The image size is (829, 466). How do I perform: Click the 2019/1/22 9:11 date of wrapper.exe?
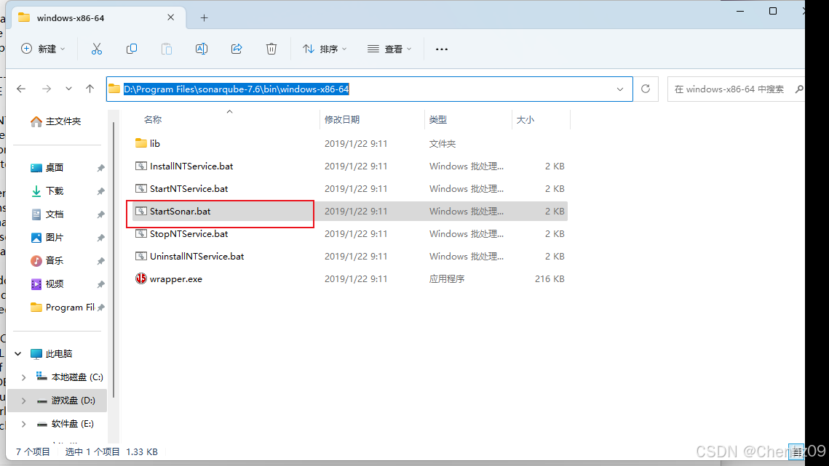[356, 278]
